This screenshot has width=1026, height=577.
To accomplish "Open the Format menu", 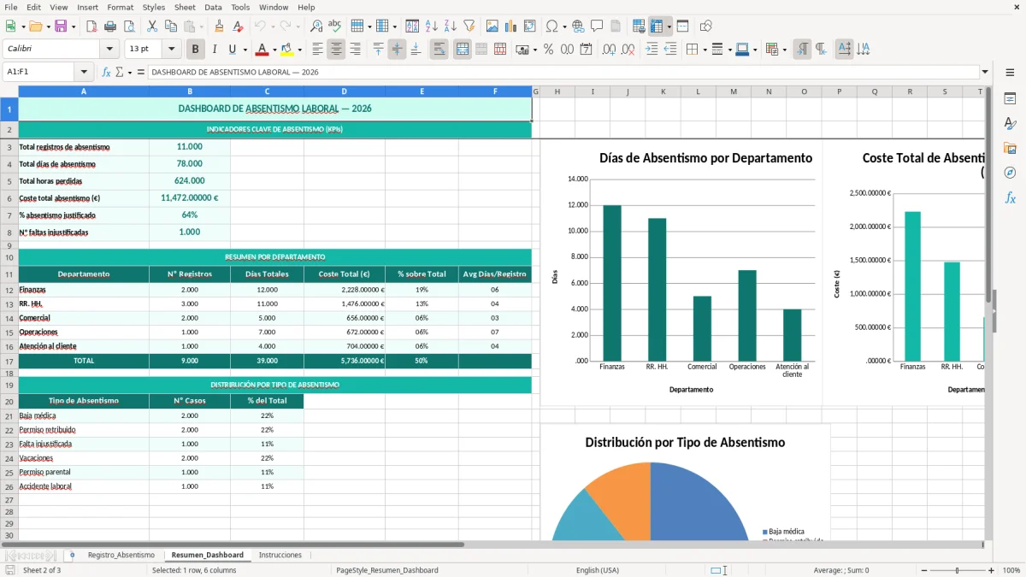I will point(121,7).
